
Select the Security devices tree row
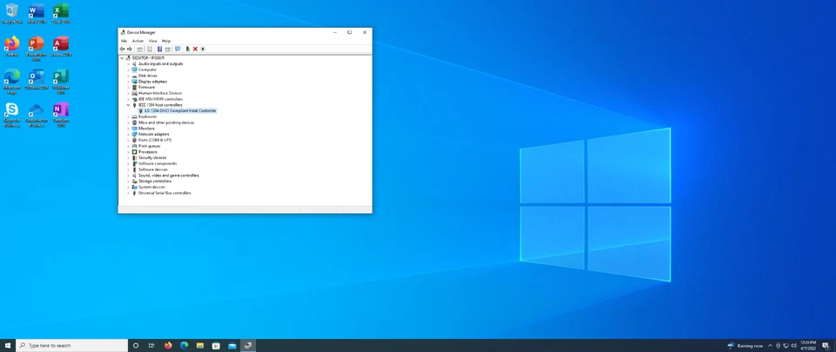[149, 157]
